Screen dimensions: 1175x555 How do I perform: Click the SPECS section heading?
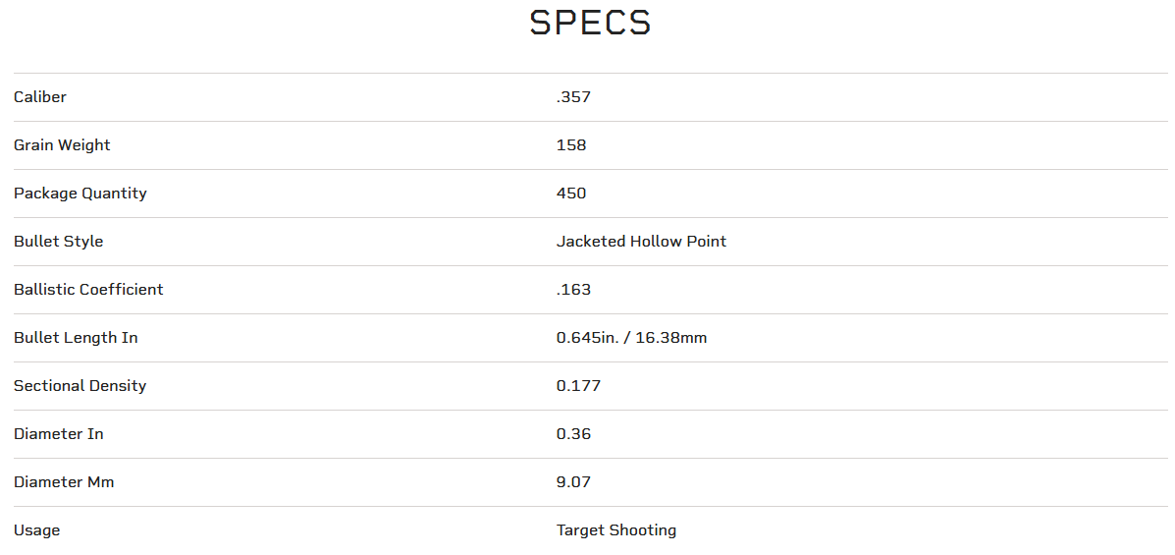pos(590,23)
